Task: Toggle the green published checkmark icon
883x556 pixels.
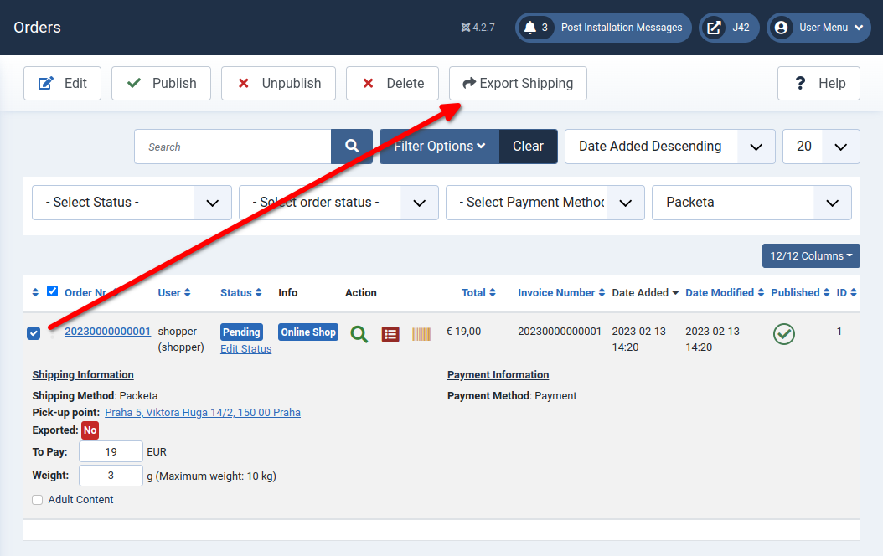Action: [784, 334]
